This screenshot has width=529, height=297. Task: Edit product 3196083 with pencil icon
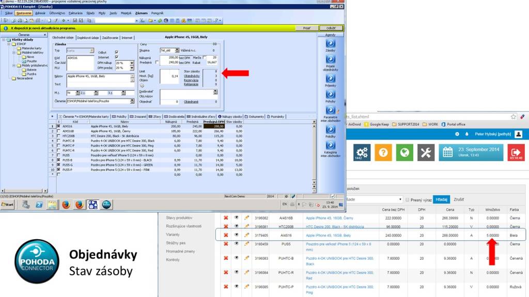[x=246, y=258]
